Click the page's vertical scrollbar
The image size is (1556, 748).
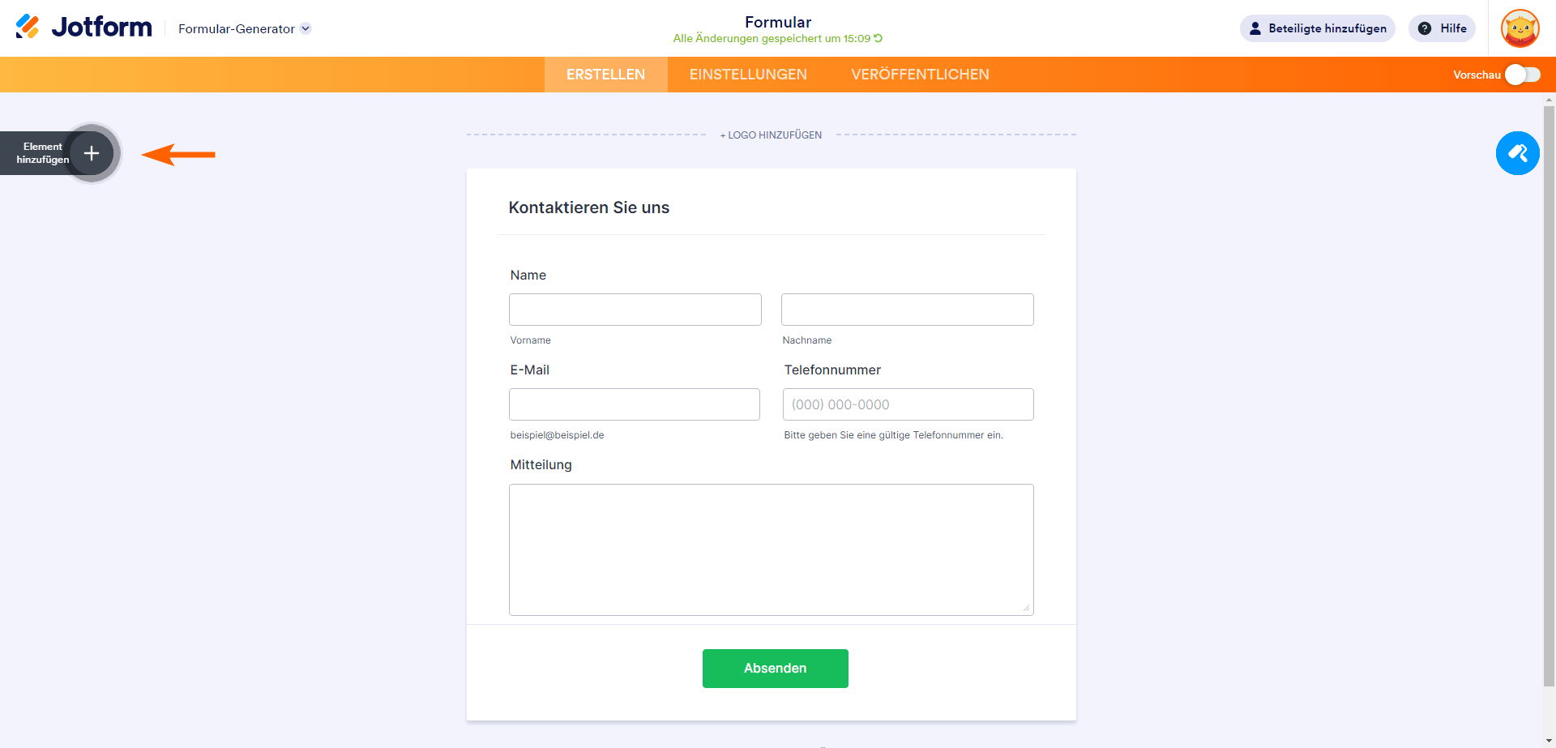1549,389
